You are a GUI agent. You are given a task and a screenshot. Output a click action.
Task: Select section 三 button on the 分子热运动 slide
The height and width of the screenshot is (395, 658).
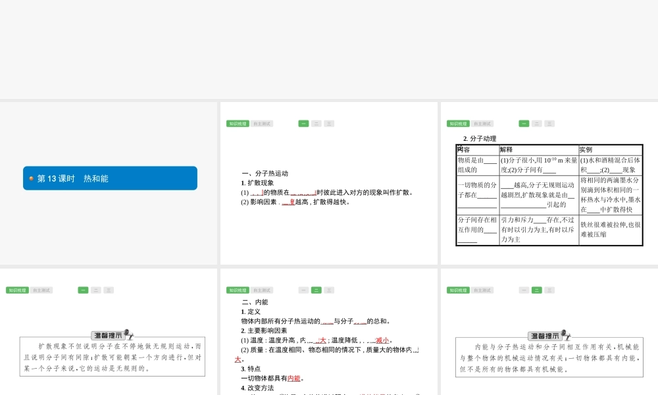[x=328, y=124]
